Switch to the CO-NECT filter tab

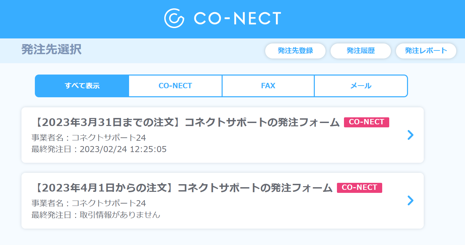point(175,86)
